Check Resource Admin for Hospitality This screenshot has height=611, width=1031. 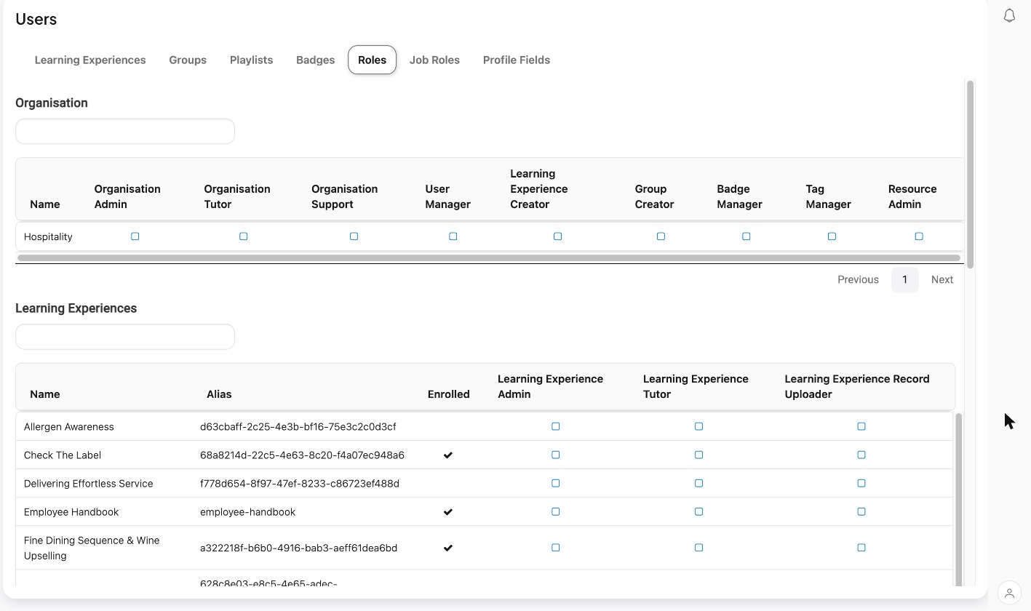(x=919, y=236)
